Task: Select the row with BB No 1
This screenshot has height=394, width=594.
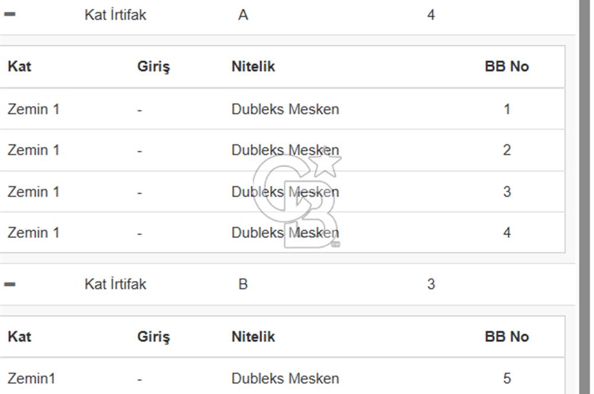Action: pyautogui.click(x=282, y=109)
